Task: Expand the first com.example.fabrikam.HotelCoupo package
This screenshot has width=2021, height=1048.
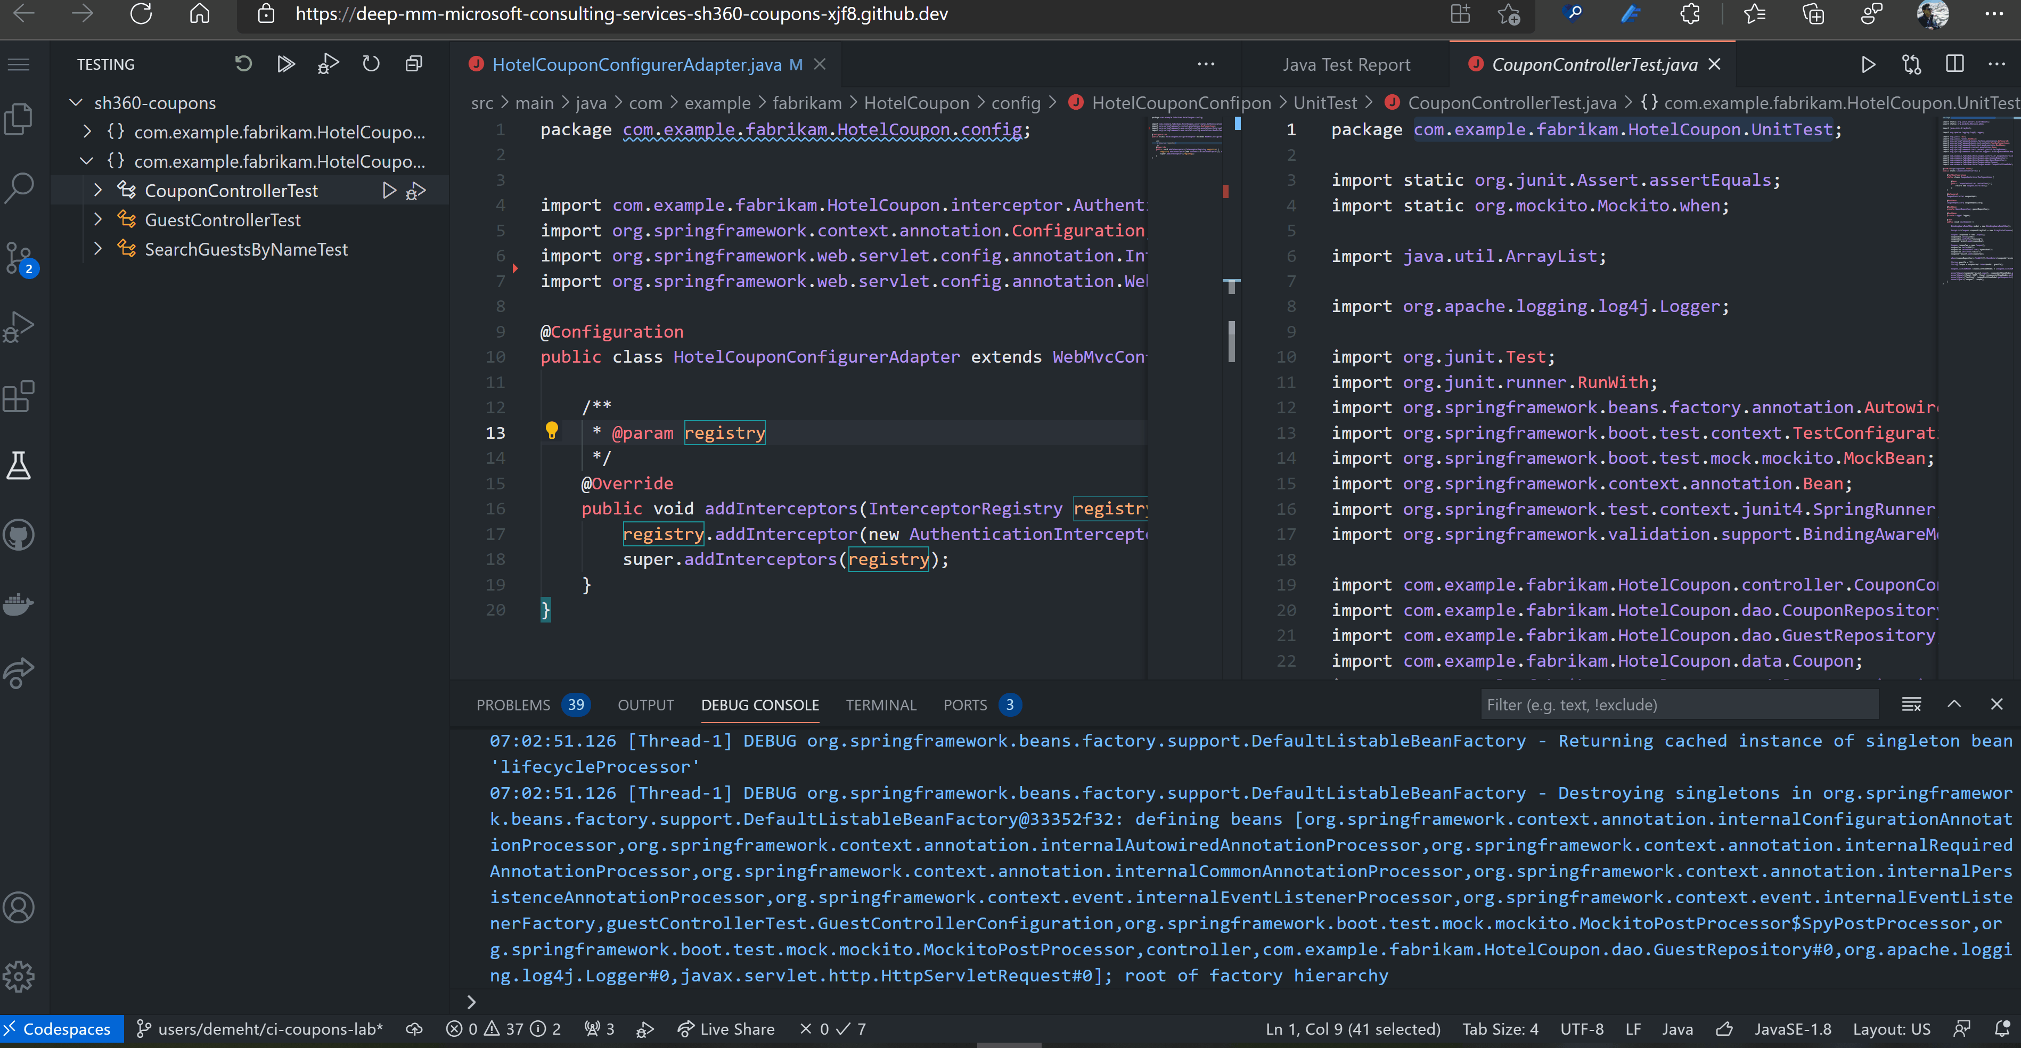Action: (x=87, y=132)
